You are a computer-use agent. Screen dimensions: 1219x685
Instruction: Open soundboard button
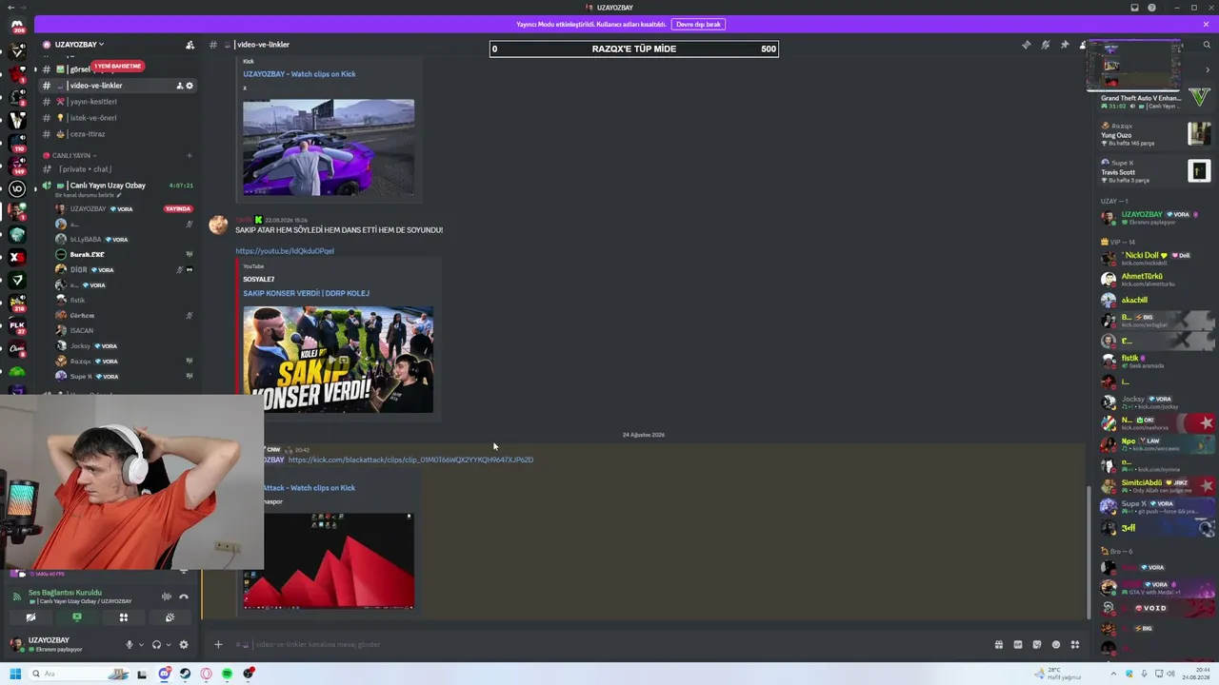(x=170, y=617)
